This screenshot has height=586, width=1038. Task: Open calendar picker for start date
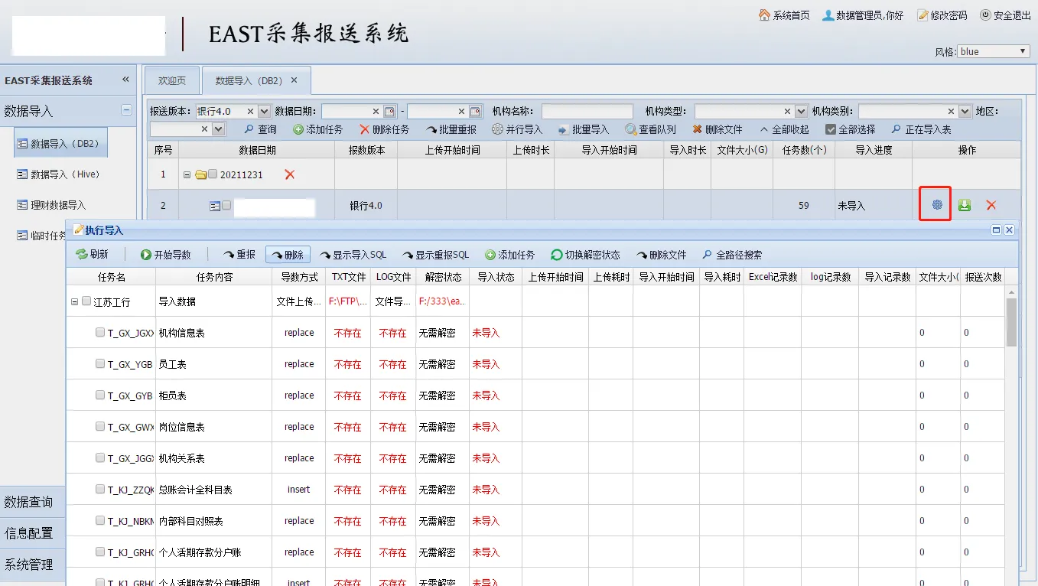389,112
